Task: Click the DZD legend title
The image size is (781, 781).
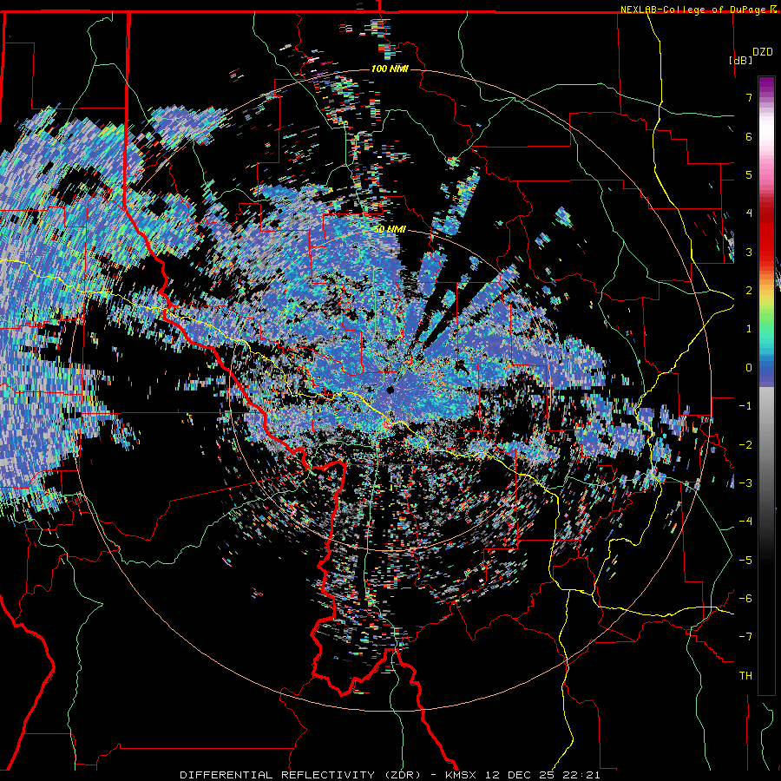Action: pos(763,52)
